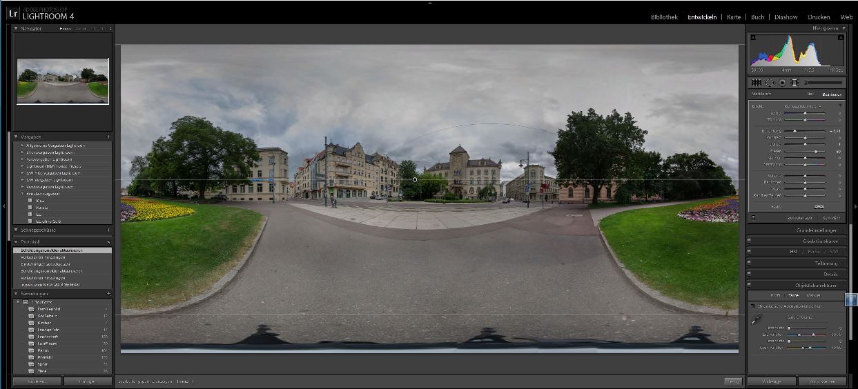Add a new preset with plus icon
858x389 pixels.
(108, 137)
